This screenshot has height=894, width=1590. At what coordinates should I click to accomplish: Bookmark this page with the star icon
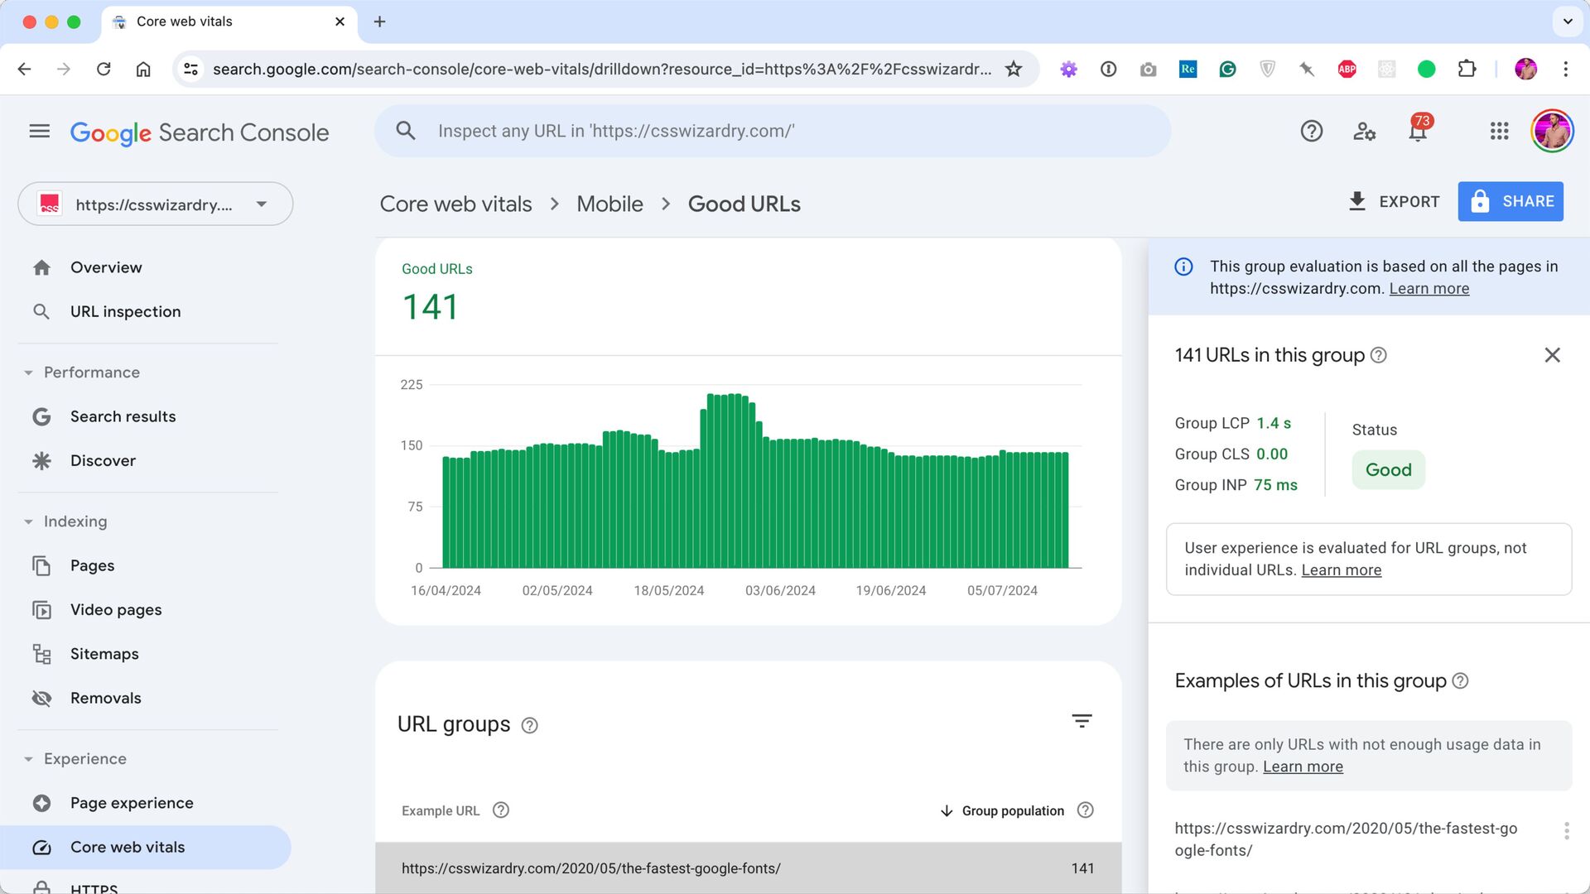coord(1014,69)
